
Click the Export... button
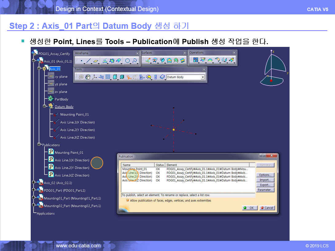(265, 185)
